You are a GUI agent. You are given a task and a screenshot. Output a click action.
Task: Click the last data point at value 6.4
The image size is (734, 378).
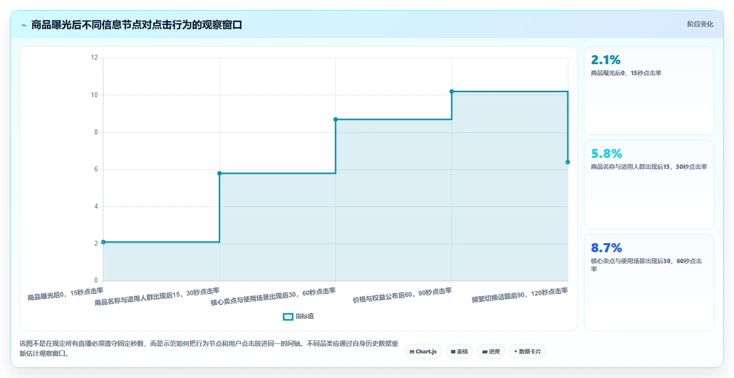tap(568, 162)
